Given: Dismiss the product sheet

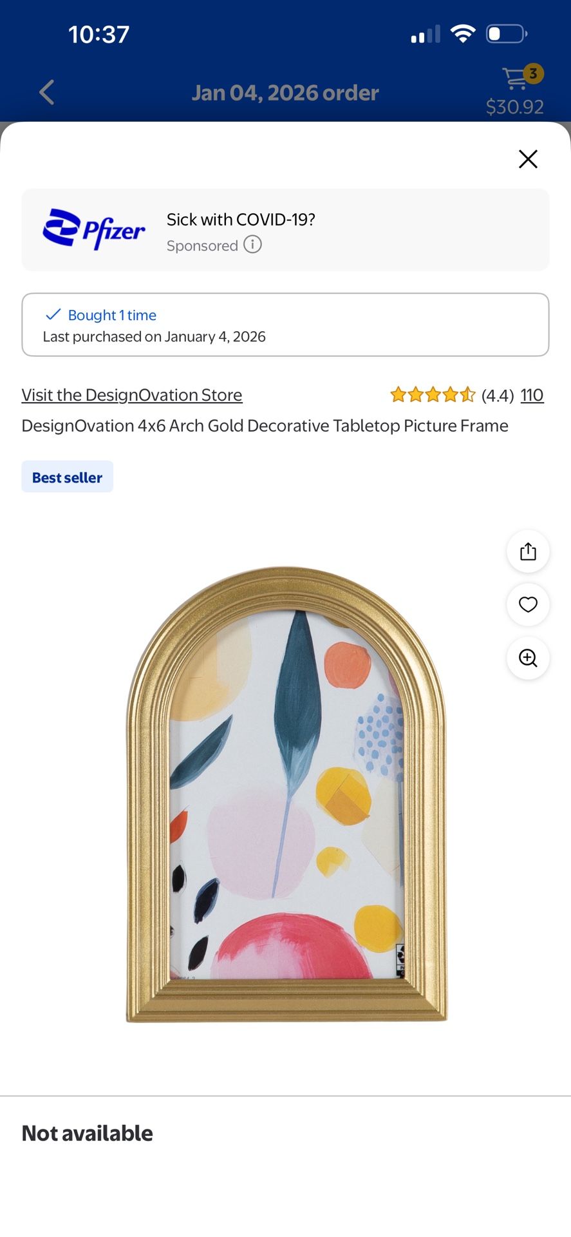Looking at the screenshot, I should [x=528, y=159].
